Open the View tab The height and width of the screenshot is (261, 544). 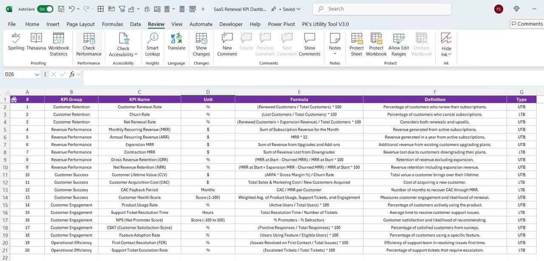177,24
